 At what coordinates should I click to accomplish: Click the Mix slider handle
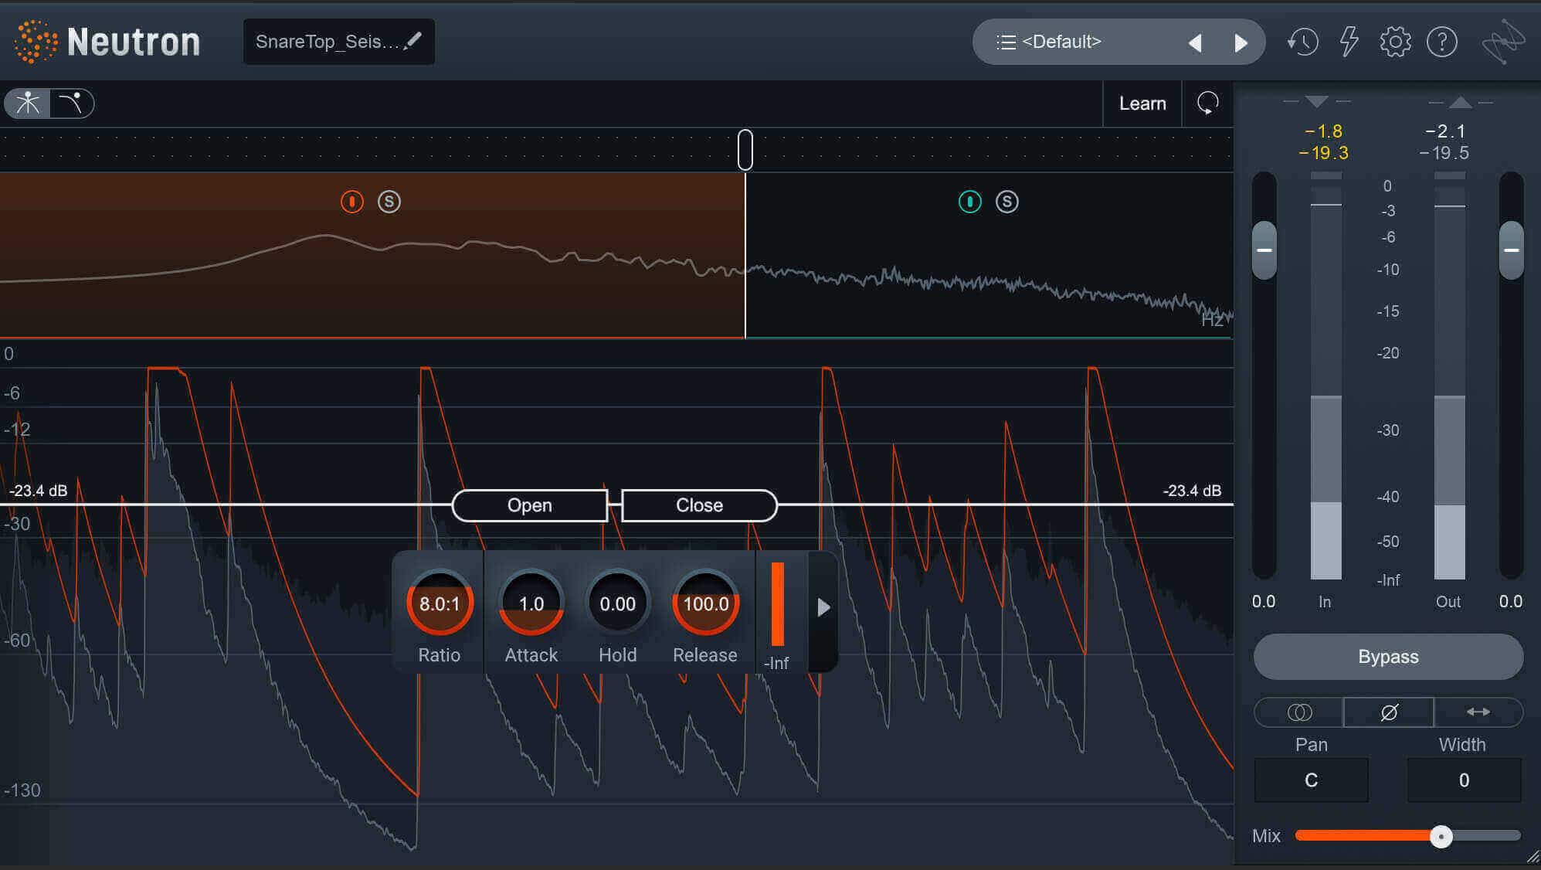pyautogui.click(x=1441, y=836)
